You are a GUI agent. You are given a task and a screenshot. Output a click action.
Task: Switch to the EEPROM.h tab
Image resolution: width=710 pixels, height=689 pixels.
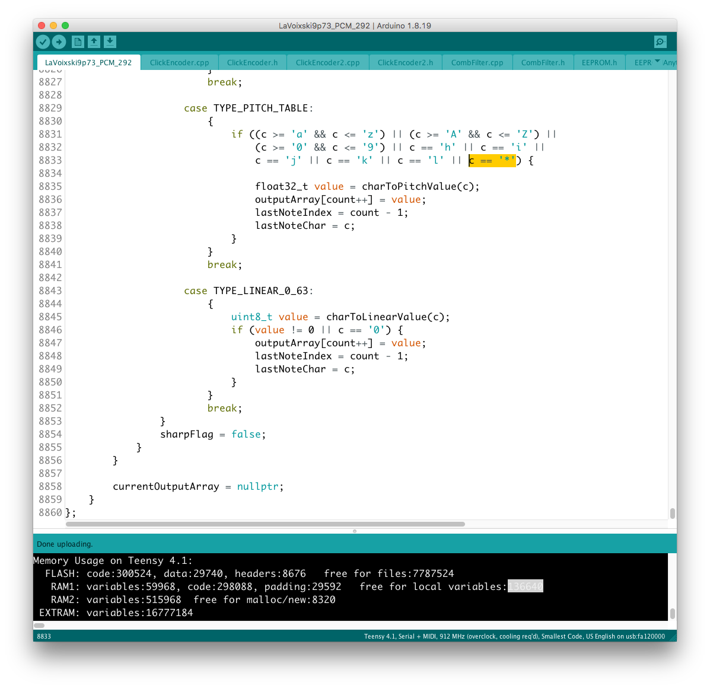[x=599, y=62]
